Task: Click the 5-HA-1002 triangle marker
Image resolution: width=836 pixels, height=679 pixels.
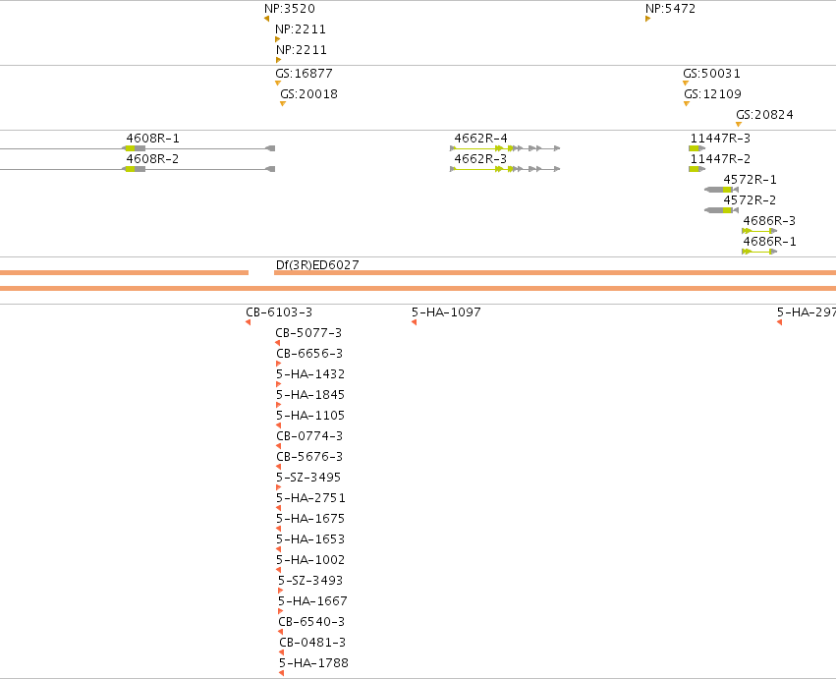Action: [278, 570]
